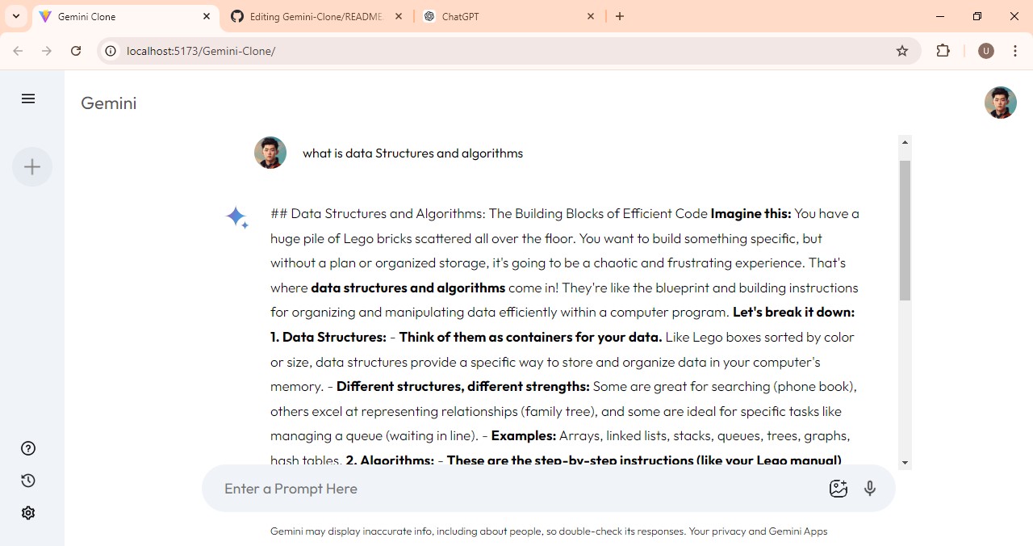Open Chrome profile U button
This screenshot has width=1033, height=546.
pyautogui.click(x=985, y=51)
